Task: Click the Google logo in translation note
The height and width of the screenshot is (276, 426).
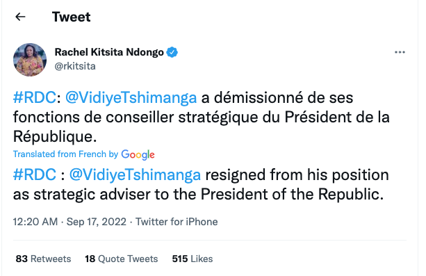Action: pos(138,154)
